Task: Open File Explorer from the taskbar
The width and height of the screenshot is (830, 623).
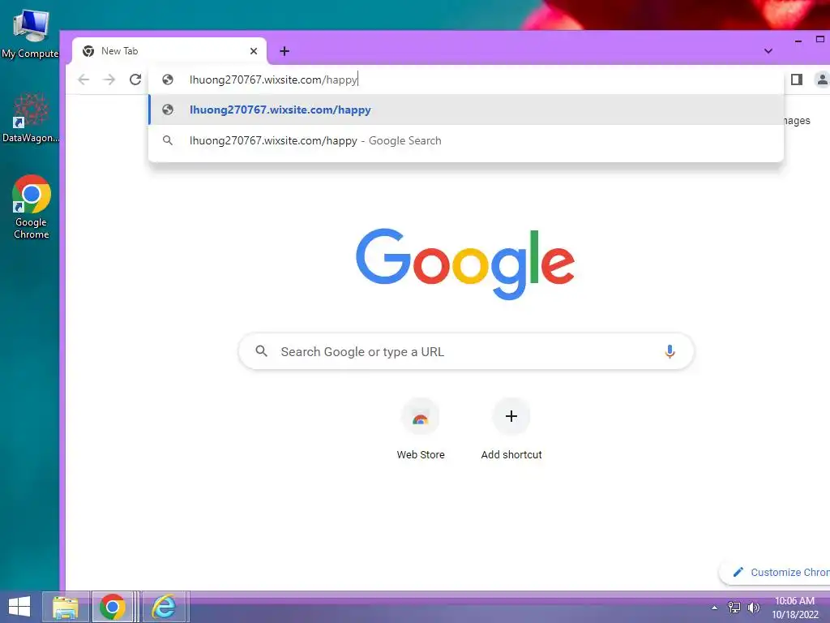Action: pos(66,607)
